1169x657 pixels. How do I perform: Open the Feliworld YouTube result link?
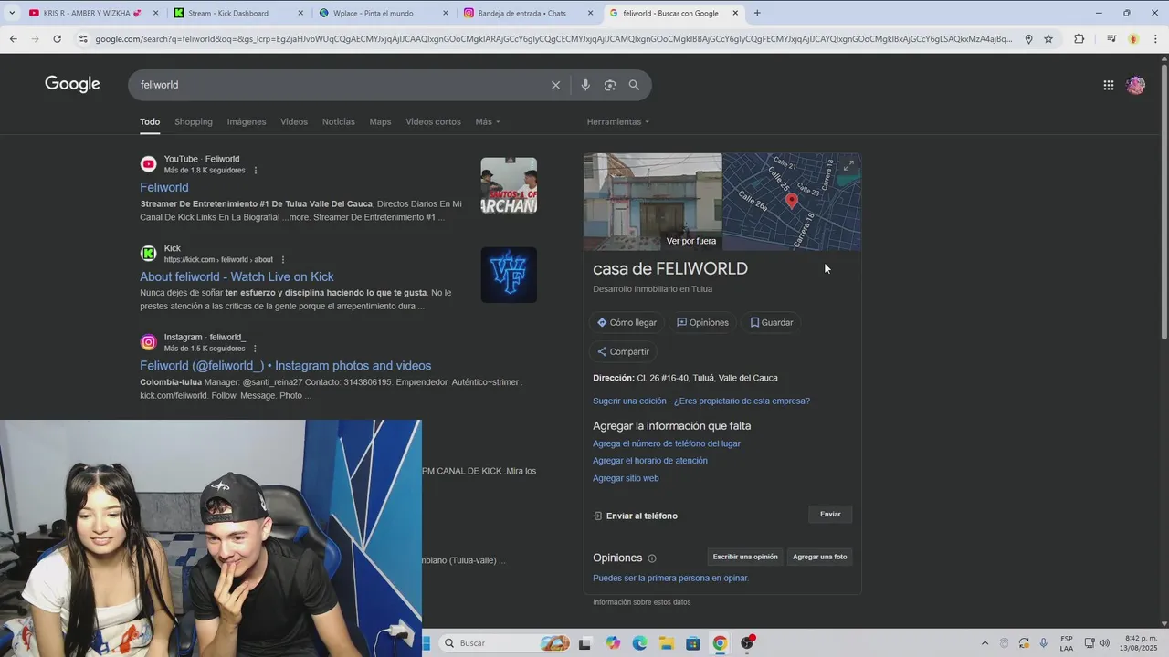click(x=164, y=187)
